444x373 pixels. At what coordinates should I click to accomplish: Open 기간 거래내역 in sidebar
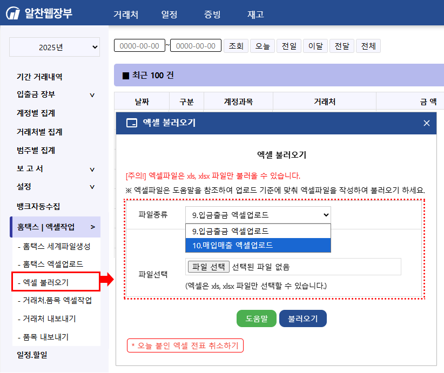[x=39, y=77]
